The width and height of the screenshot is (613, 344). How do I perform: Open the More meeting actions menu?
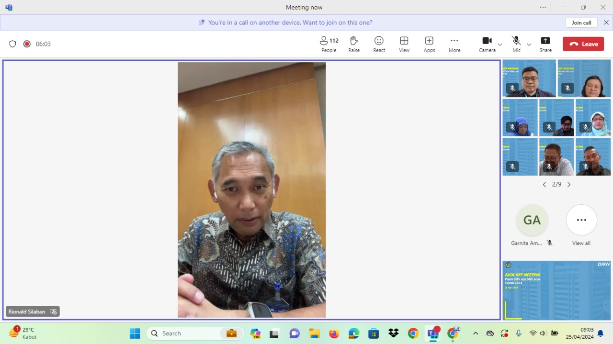[454, 44]
